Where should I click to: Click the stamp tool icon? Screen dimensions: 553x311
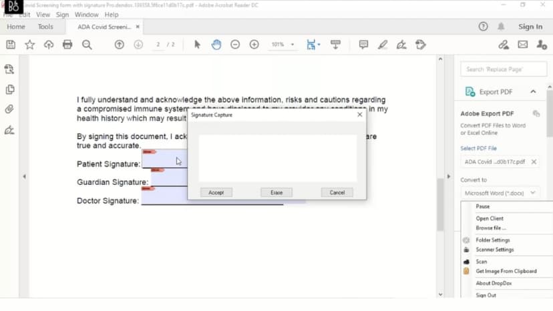click(420, 45)
